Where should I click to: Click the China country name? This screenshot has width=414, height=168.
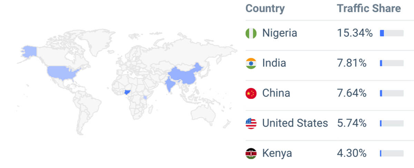(276, 93)
